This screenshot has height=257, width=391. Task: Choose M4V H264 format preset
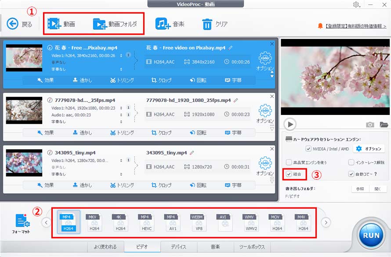[303, 222]
